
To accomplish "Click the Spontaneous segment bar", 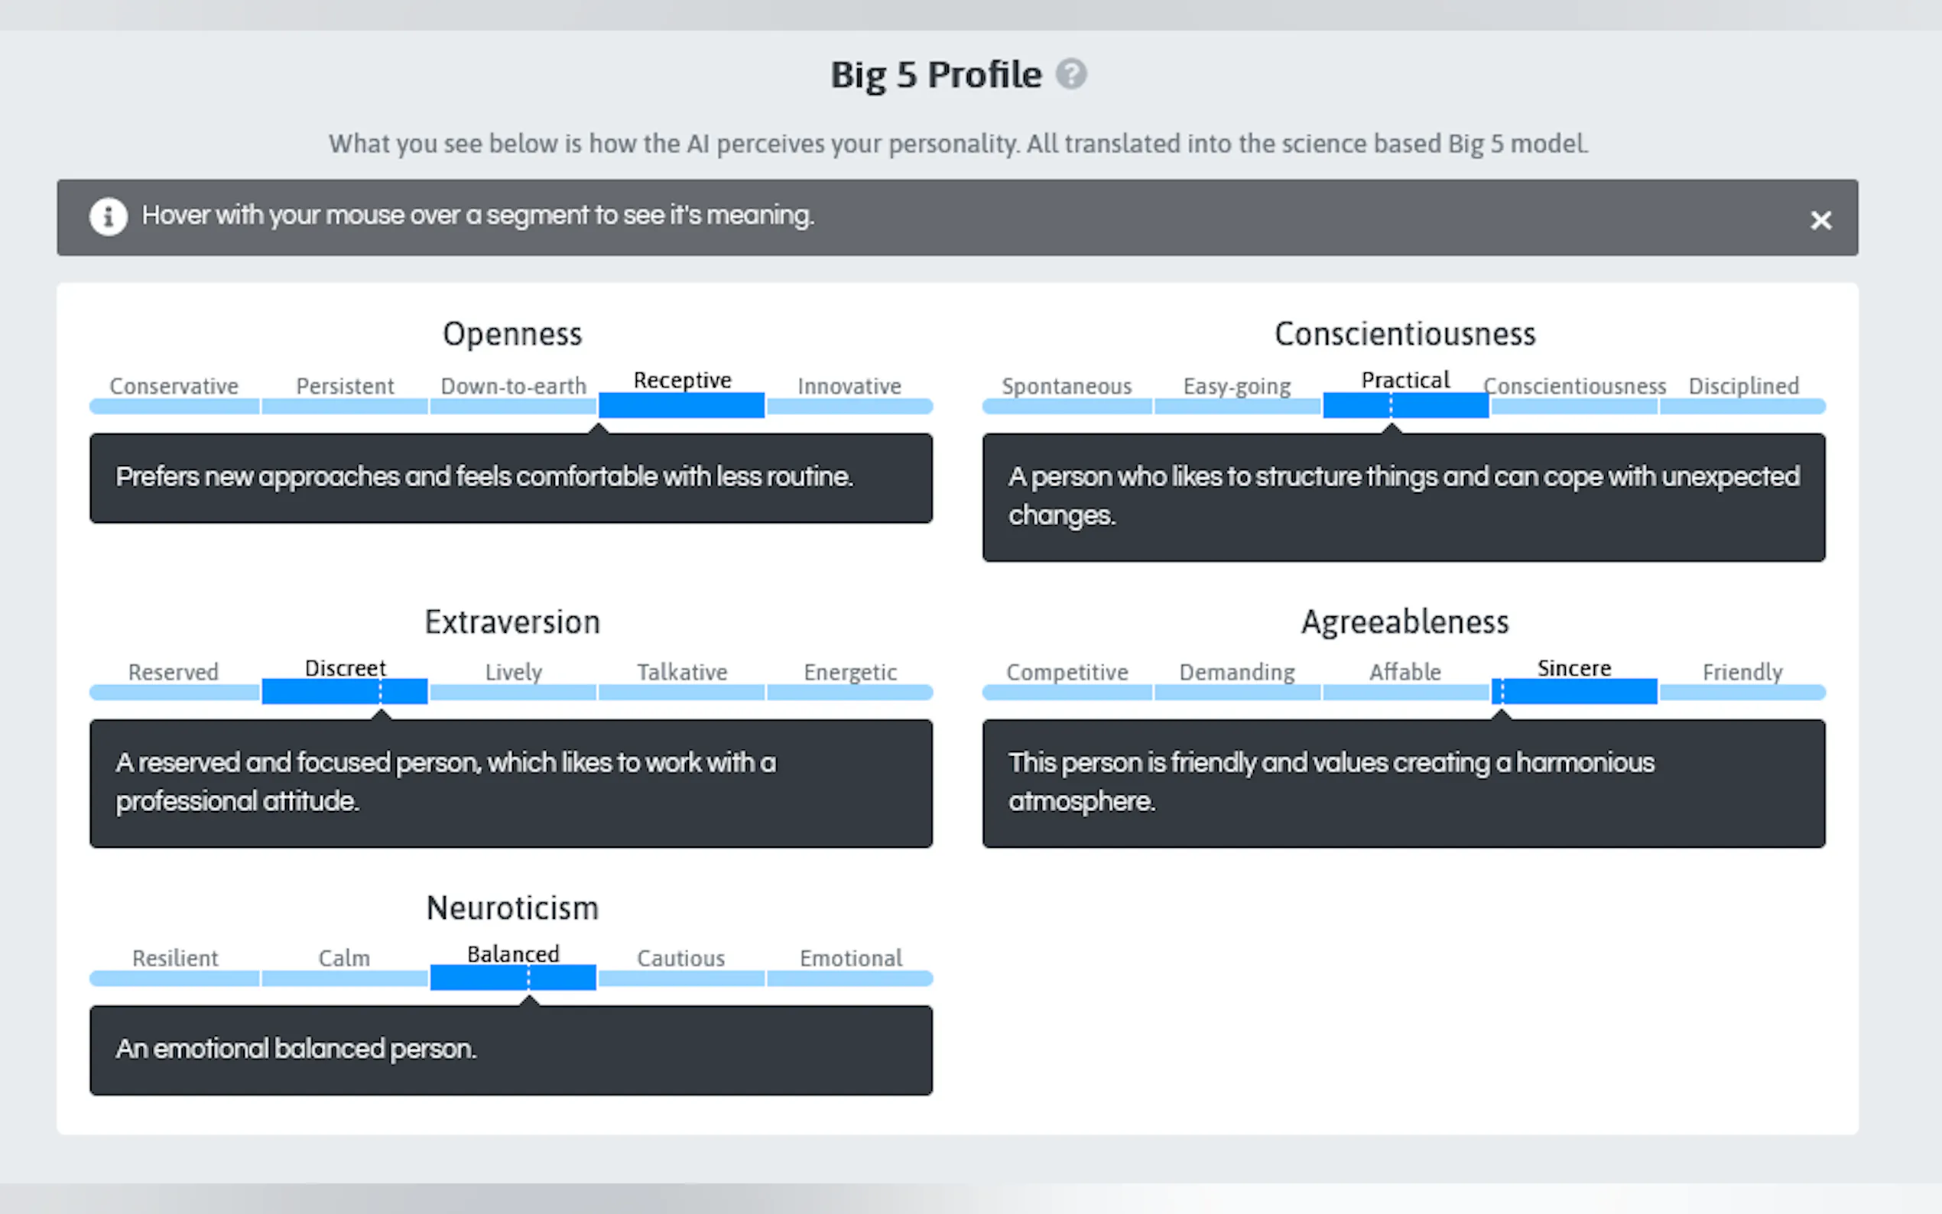I will 1067,406.
